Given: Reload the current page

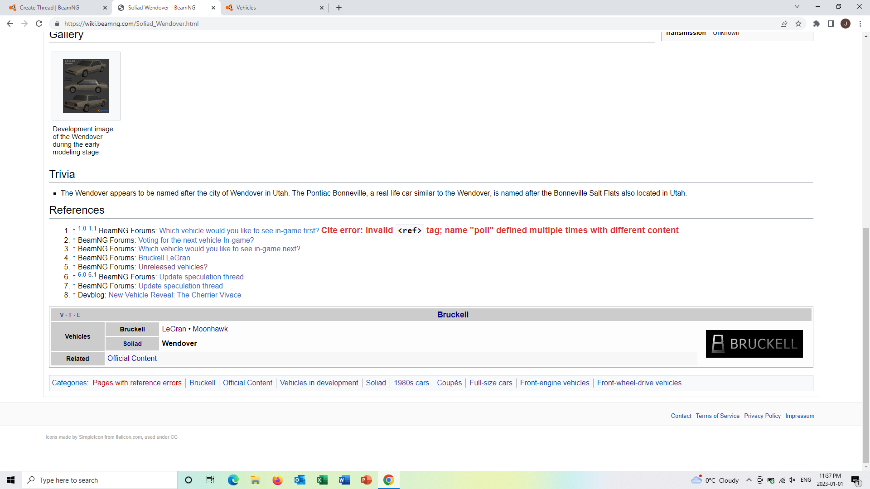Looking at the screenshot, I should click(x=39, y=24).
